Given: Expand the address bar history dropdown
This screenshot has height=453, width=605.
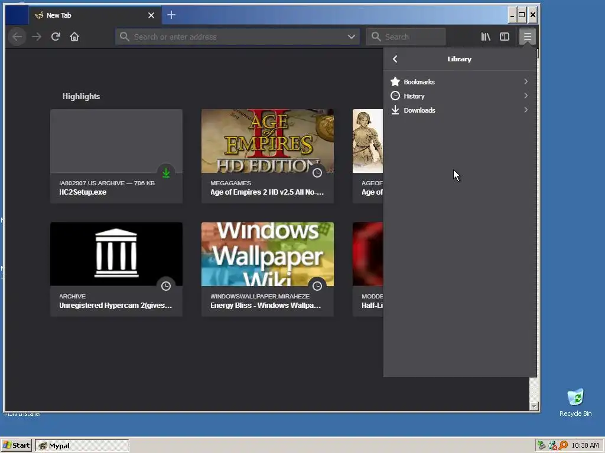Looking at the screenshot, I should [352, 37].
